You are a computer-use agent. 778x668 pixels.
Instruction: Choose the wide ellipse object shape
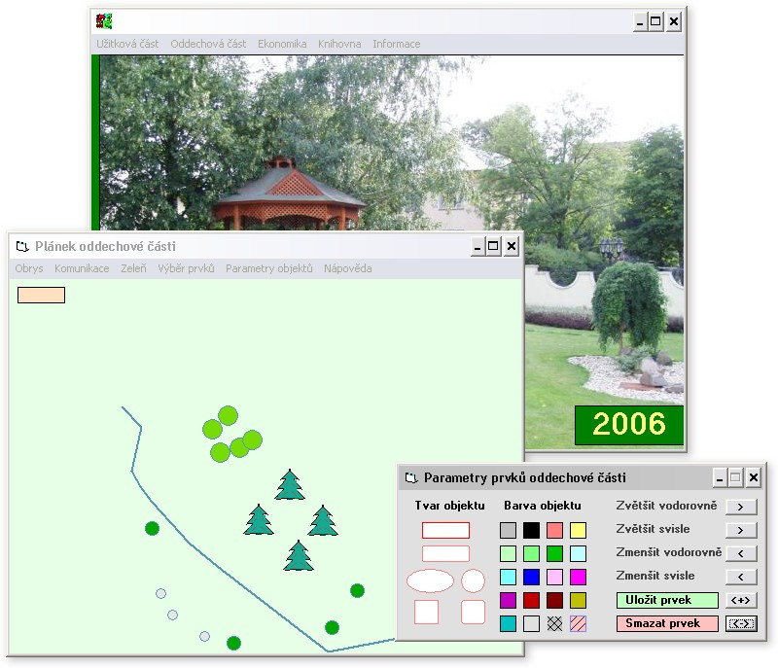[x=430, y=580]
